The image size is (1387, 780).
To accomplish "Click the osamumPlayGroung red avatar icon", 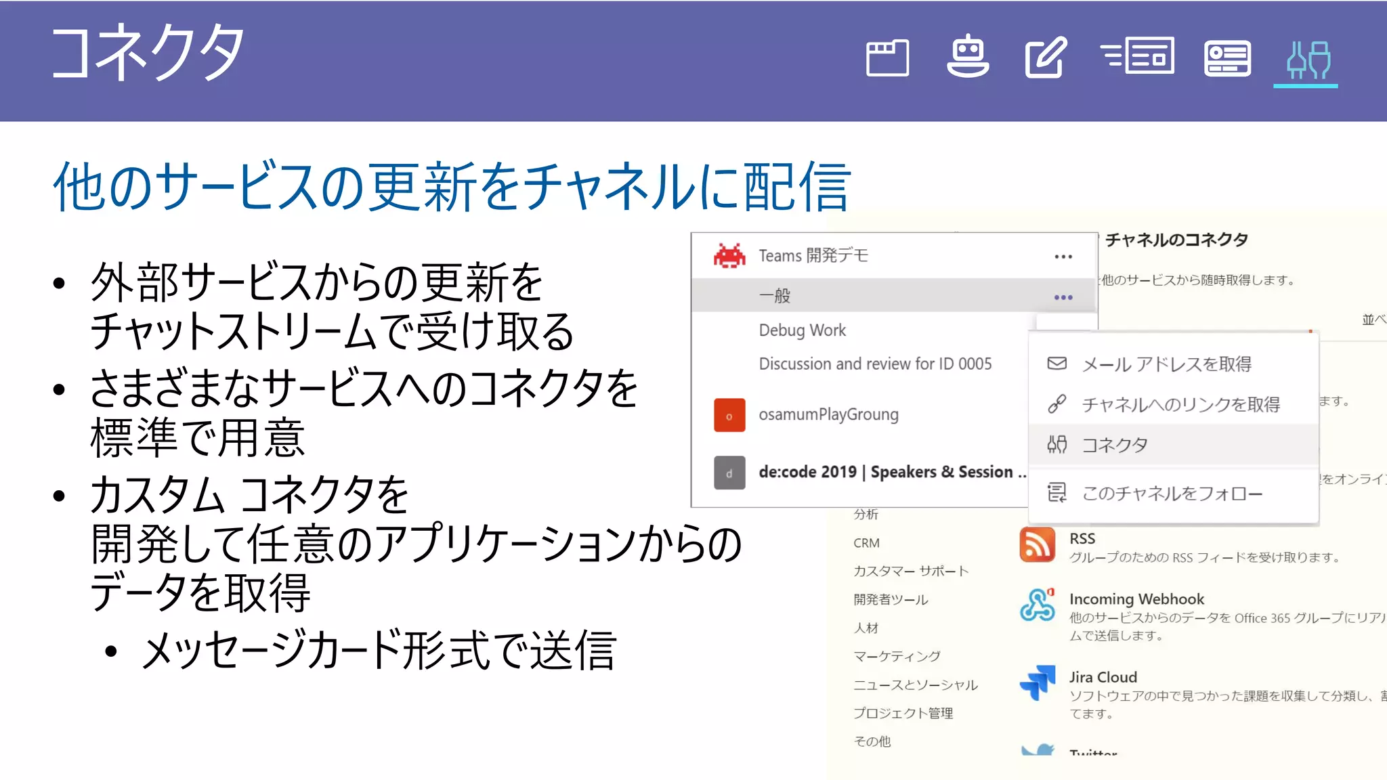I will pos(729,415).
